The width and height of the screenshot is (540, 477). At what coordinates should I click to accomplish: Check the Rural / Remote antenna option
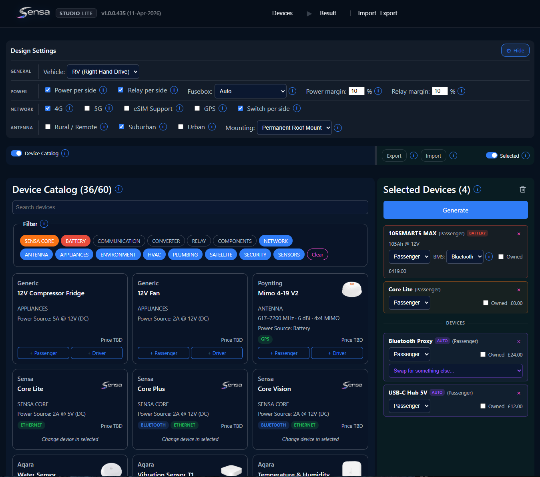coord(48,127)
